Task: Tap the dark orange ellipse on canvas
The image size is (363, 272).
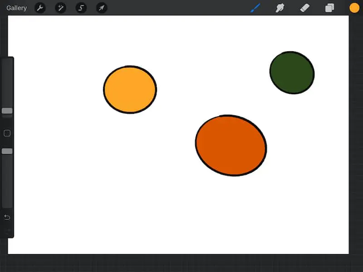Action: 231,146
